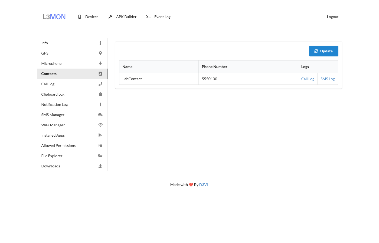Select GPS in the sidebar menu
The height and width of the screenshot is (243, 379).
pos(72,53)
